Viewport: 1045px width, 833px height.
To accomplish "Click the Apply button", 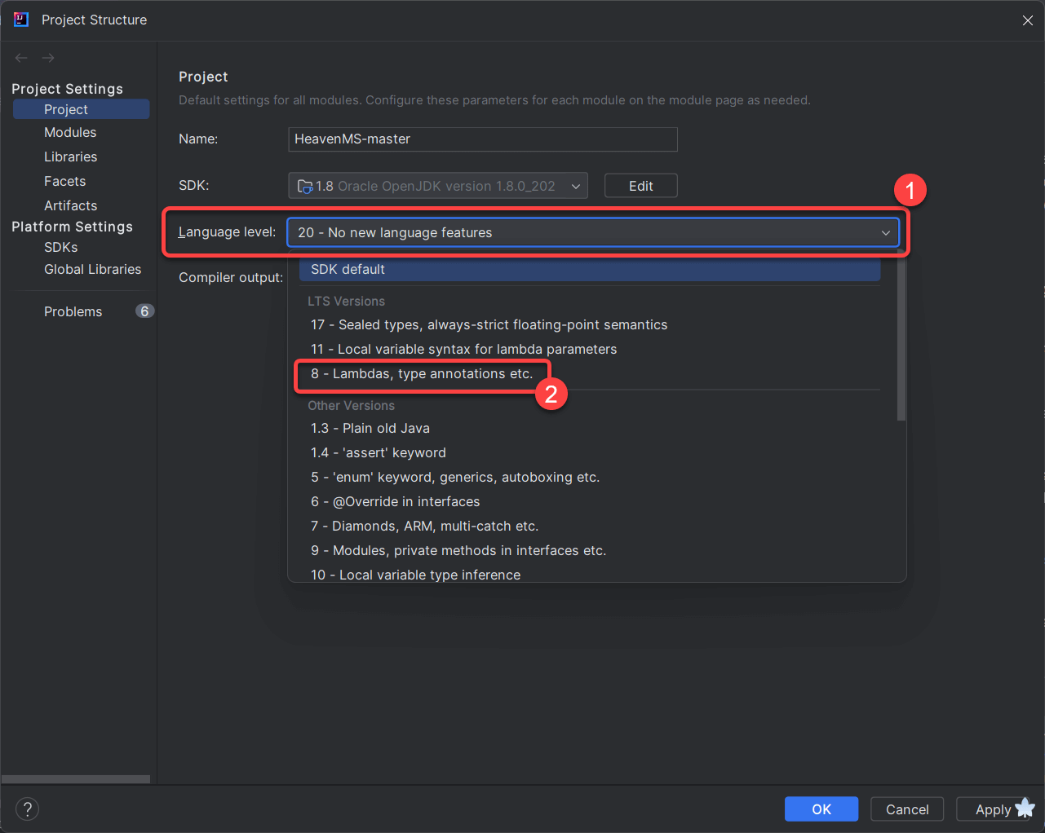I will 993,809.
